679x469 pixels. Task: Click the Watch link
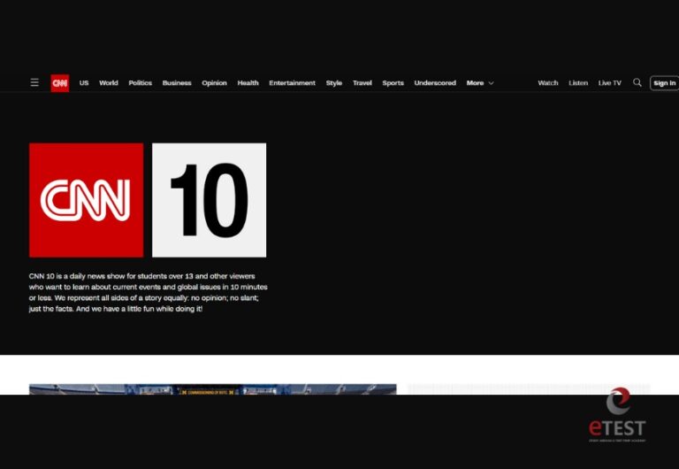548,83
